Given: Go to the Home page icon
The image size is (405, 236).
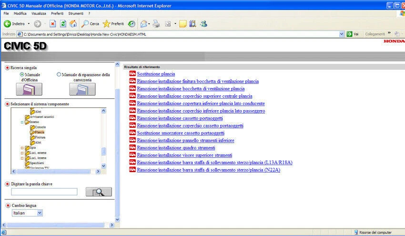Looking at the screenshot, I should (x=73, y=24).
